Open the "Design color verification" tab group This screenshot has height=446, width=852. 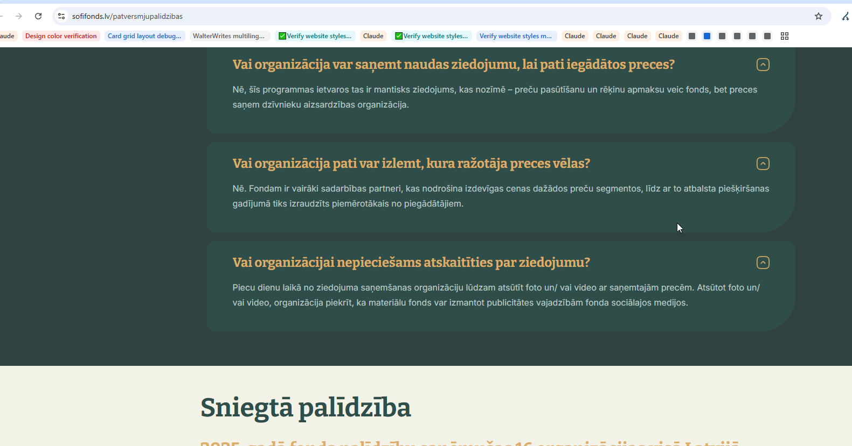pyautogui.click(x=61, y=36)
